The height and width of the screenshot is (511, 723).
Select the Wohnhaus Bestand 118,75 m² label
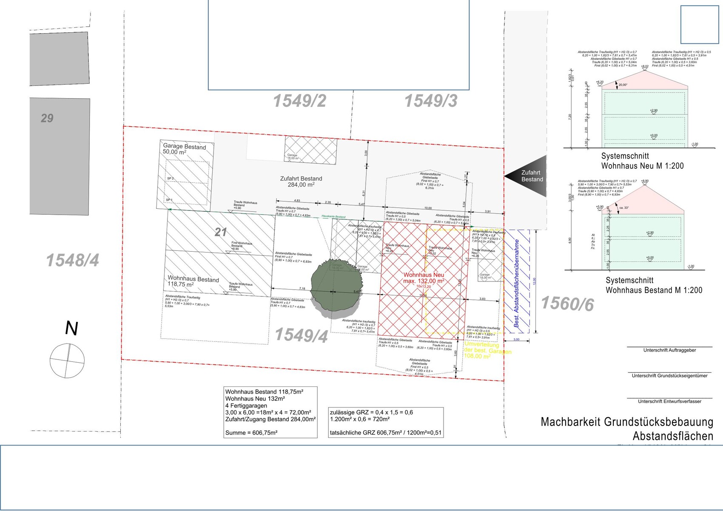point(193,281)
